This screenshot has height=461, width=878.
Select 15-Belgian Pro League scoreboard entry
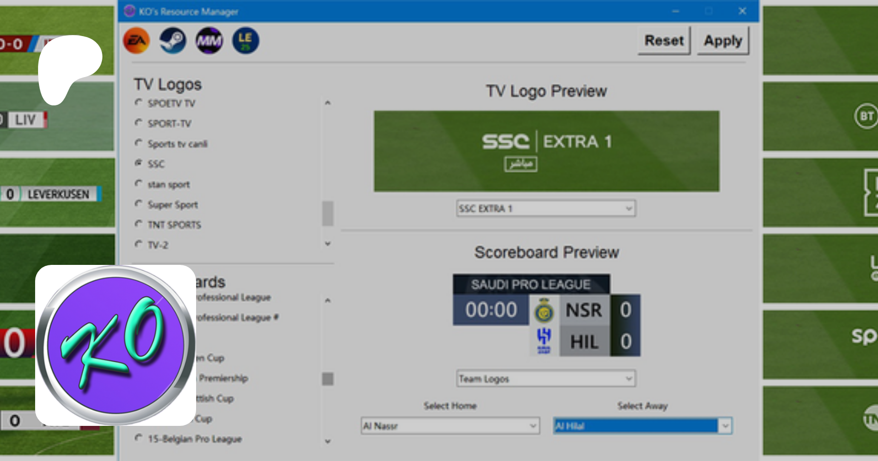click(x=139, y=438)
